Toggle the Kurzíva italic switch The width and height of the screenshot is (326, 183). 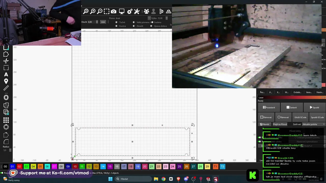point(116,26)
